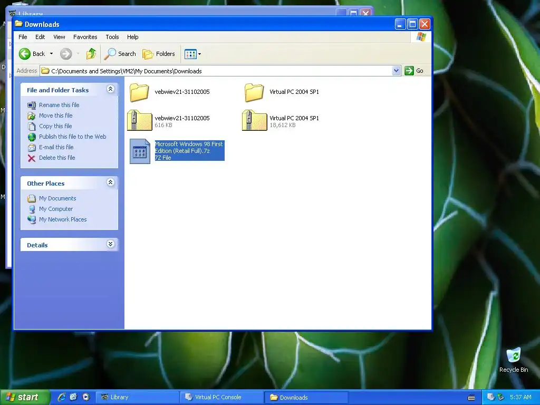The width and height of the screenshot is (540, 405).
Task: Close the Library window behind Downloads
Action: (x=366, y=13)
